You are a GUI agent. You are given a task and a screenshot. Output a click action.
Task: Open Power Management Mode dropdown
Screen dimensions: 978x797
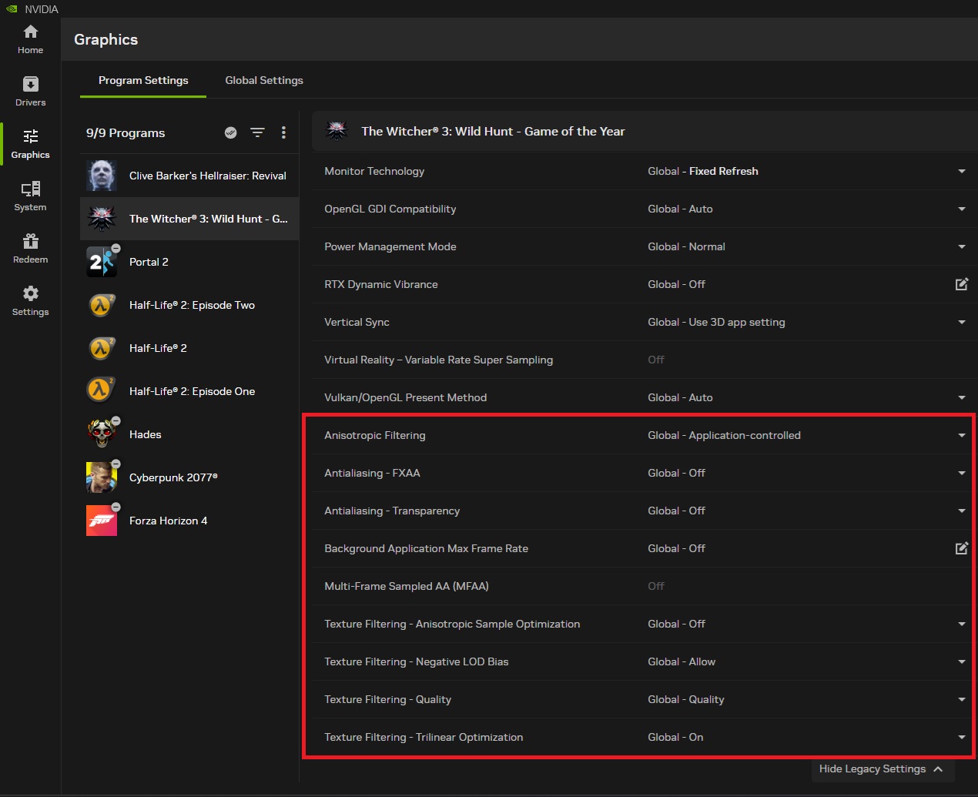click(x=962, y=246)
